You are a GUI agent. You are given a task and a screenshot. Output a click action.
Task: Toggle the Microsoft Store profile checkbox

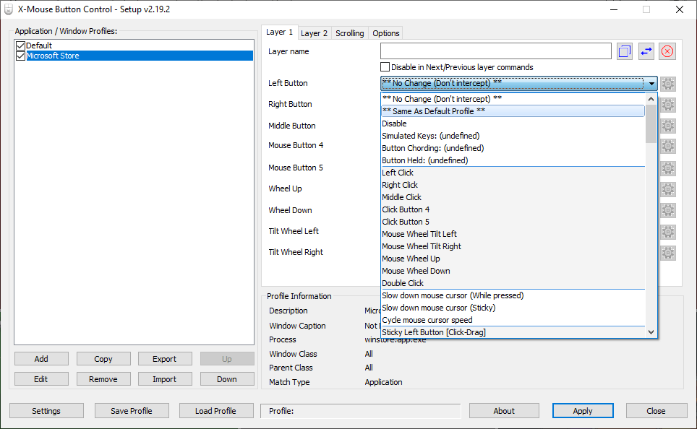(x=20, y=56)
